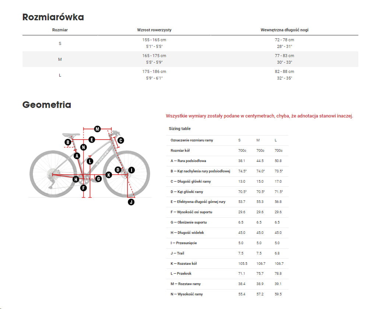This screenshot has height=309, width=379.
Task: Click the J trail marker
Action: (x=131, y=202)
